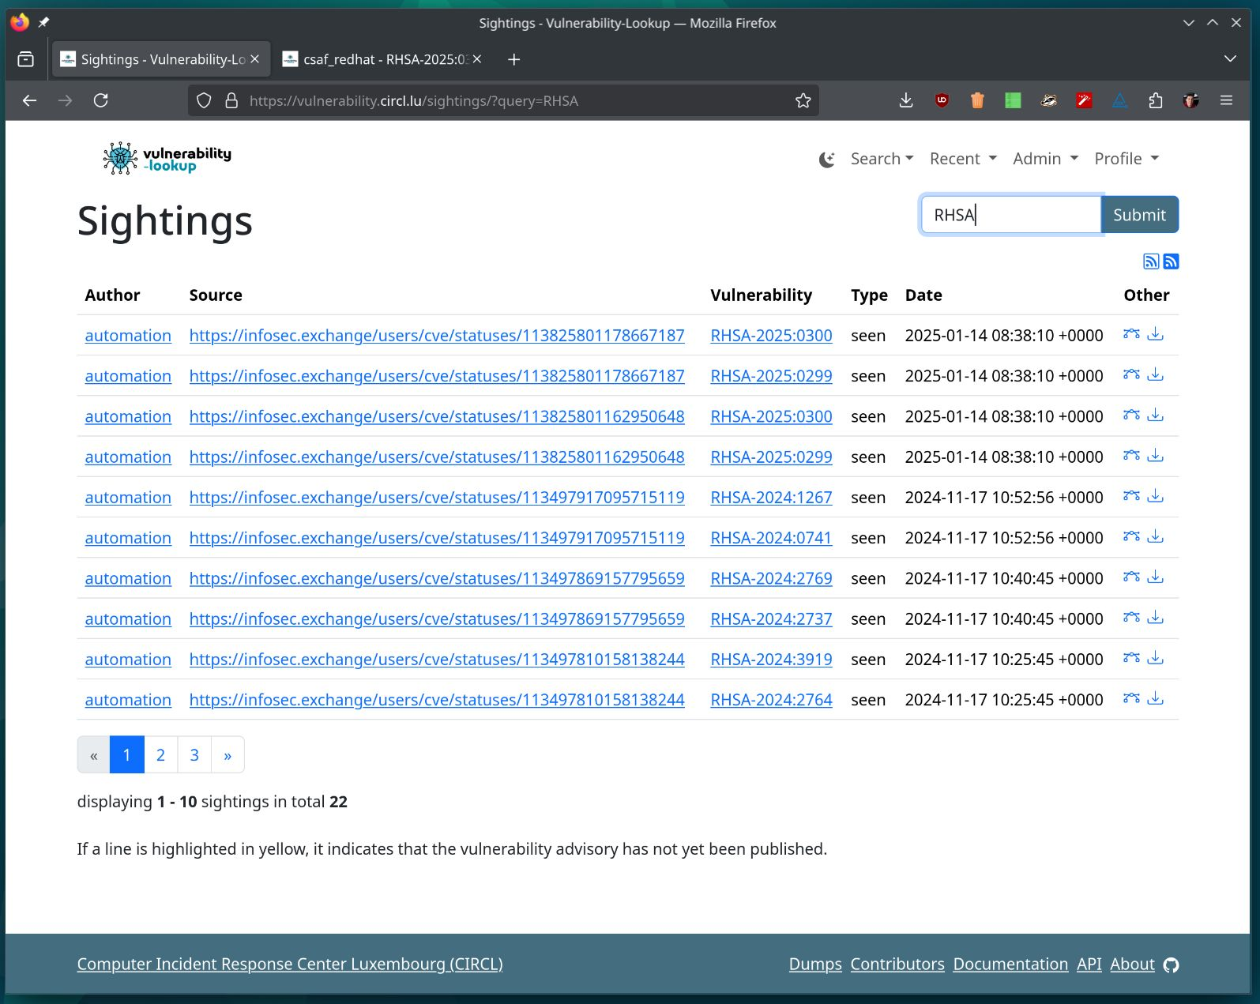
Task: Open the API footer link
Action: [x=1089, y=965]
